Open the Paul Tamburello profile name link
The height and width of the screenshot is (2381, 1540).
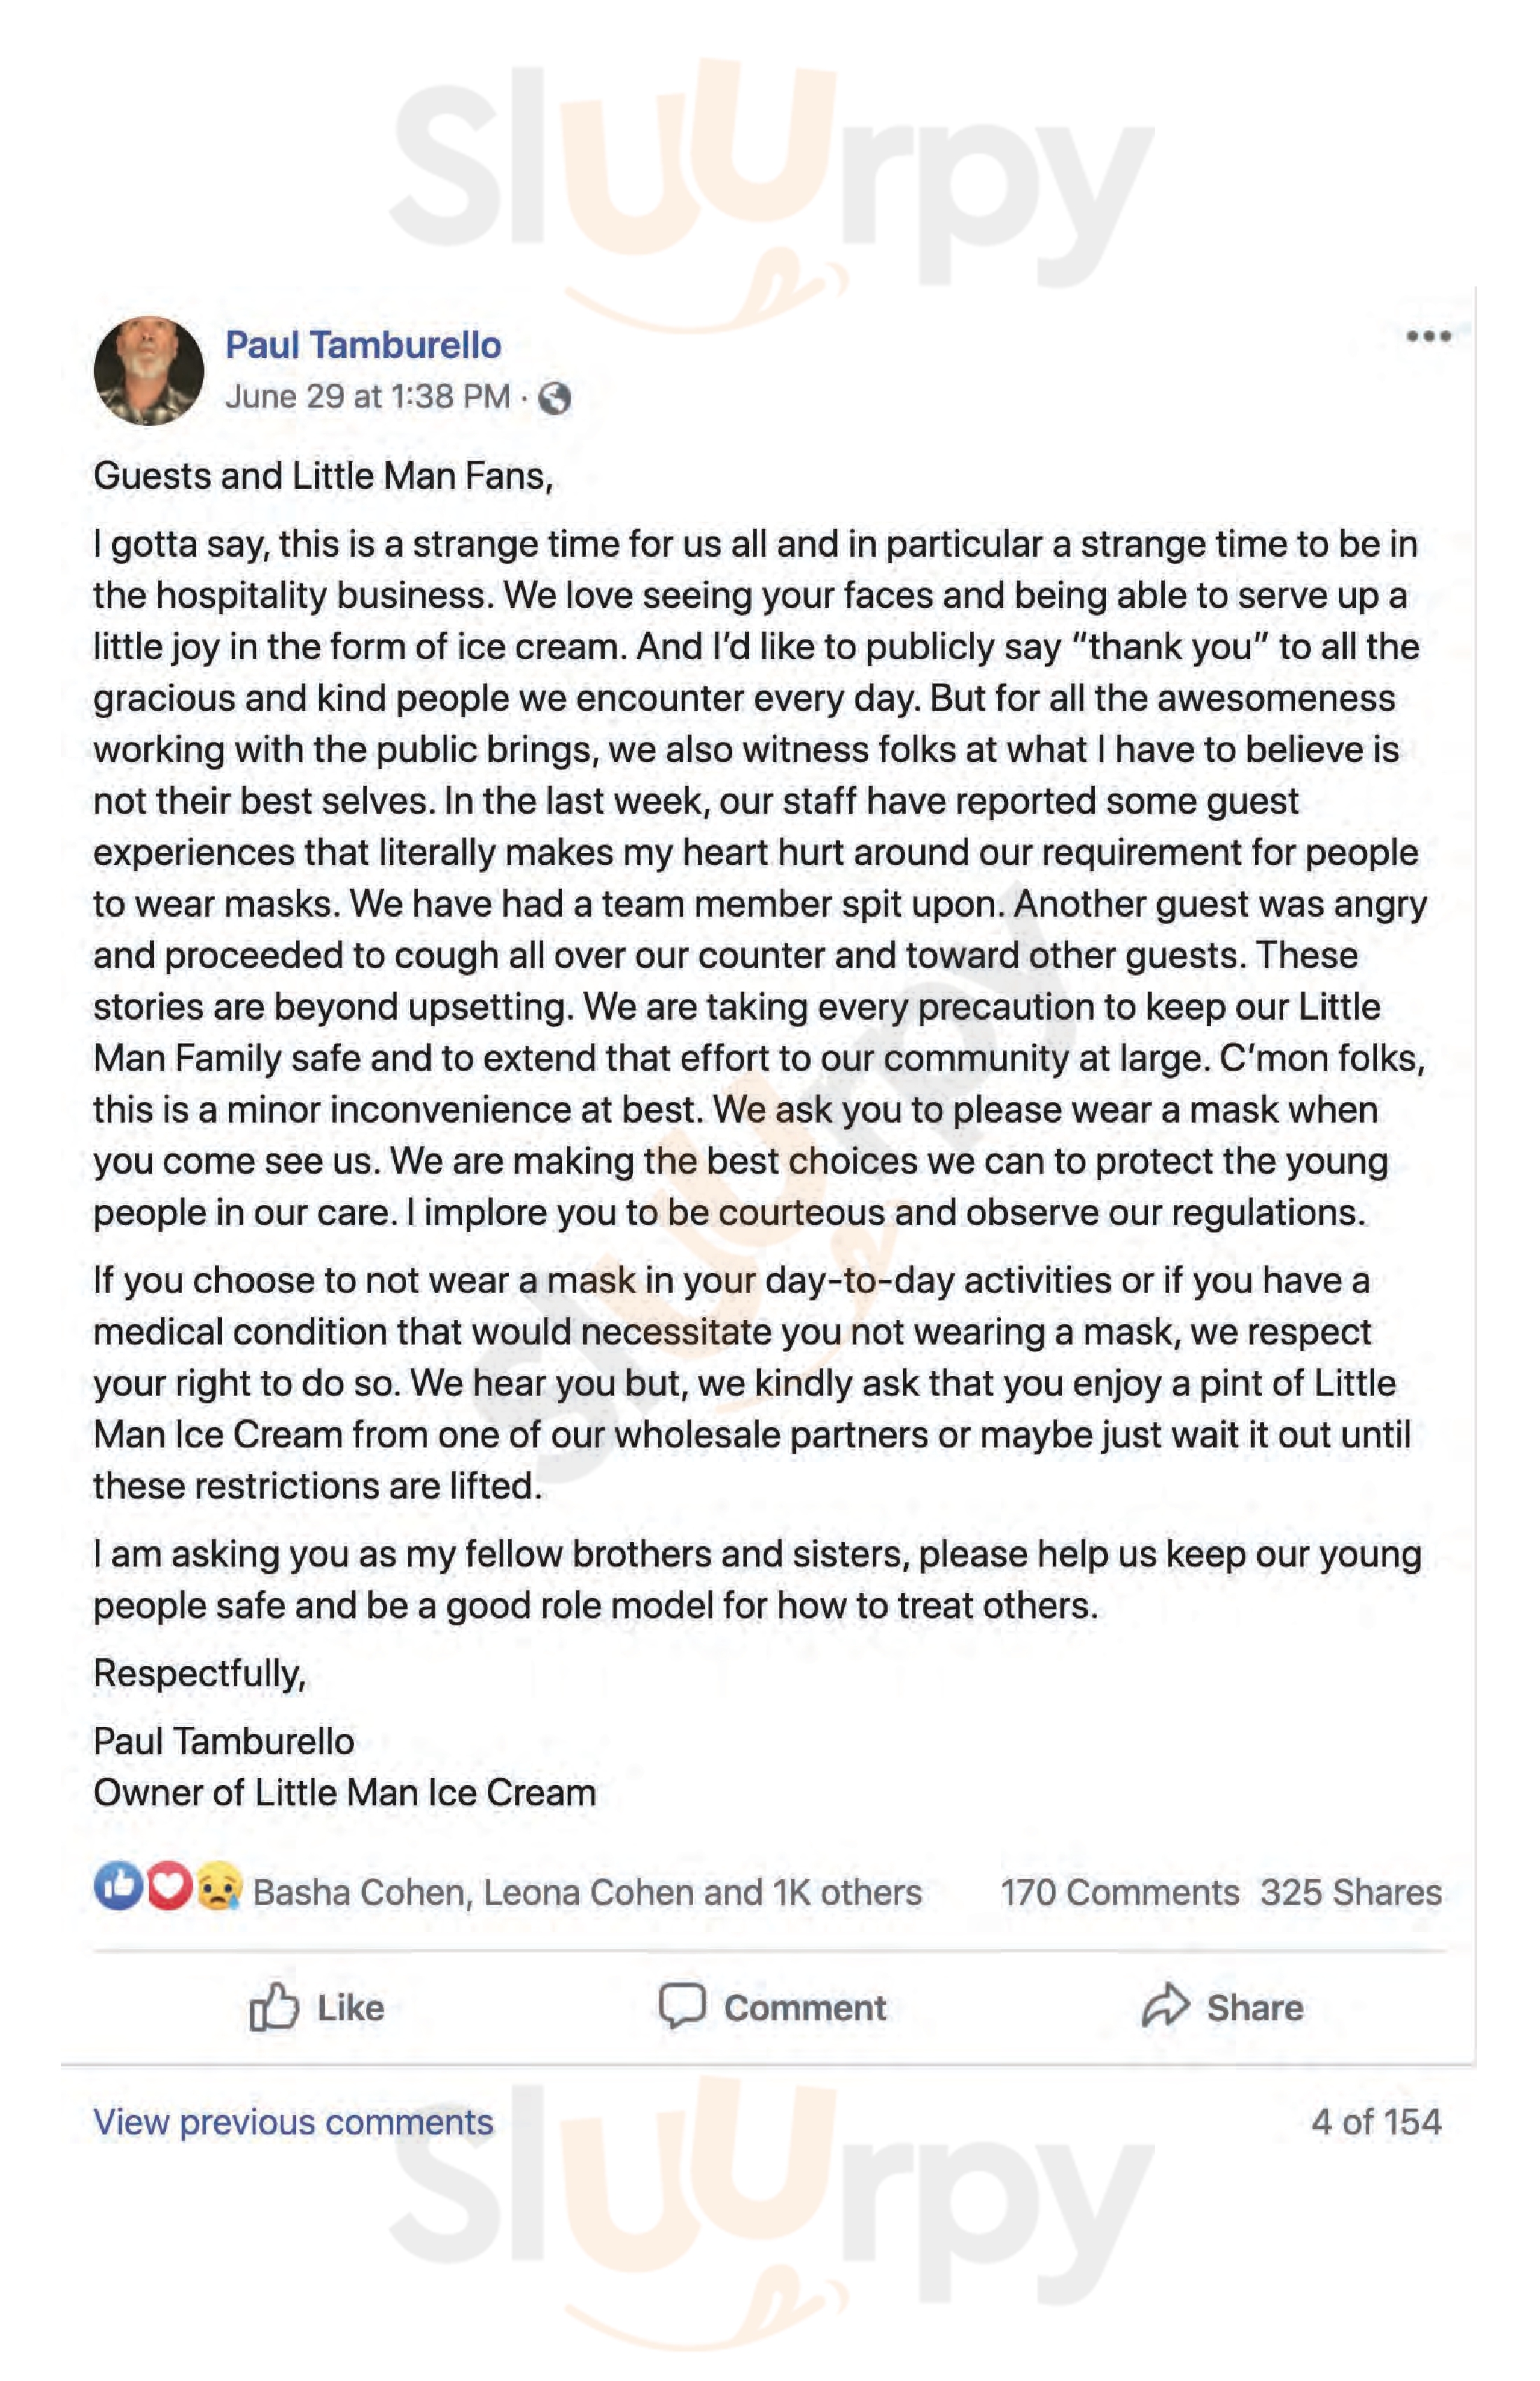(x=363, y=345)
